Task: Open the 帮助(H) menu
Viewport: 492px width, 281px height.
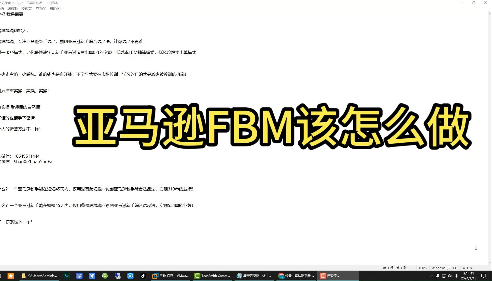Action: click(55, 8)
